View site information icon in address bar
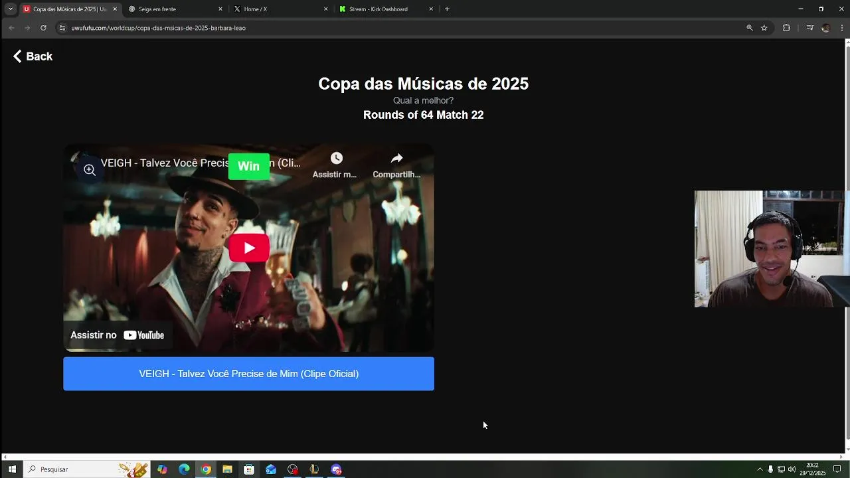The image size is (850, 478). [x=62, y=28]
